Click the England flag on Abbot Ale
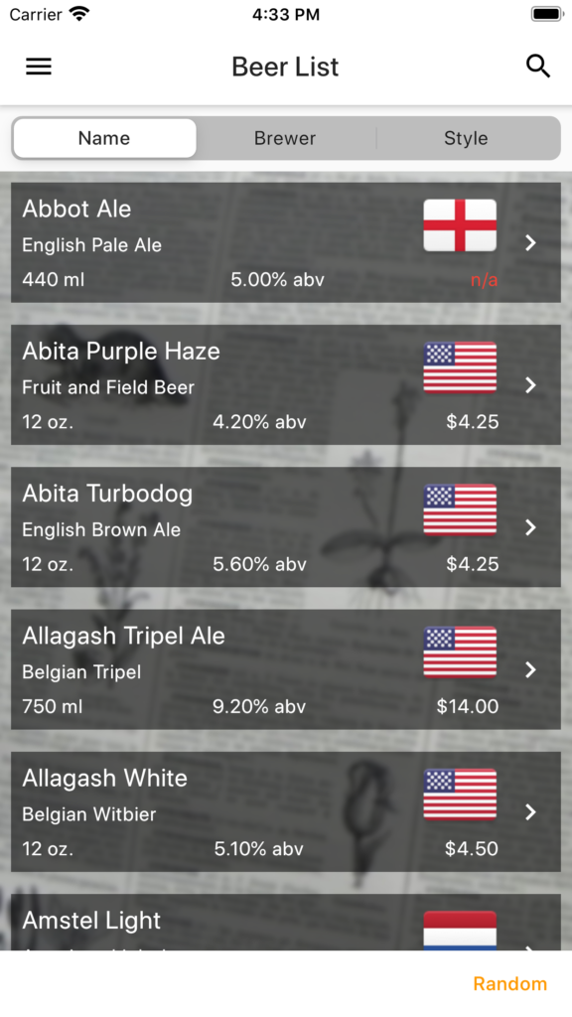This screenshot has width=572, height=1017. (460, 225)
